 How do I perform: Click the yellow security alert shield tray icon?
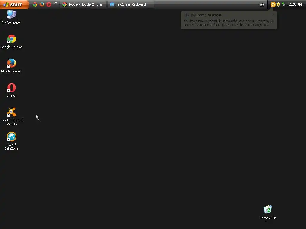point(278,4)
